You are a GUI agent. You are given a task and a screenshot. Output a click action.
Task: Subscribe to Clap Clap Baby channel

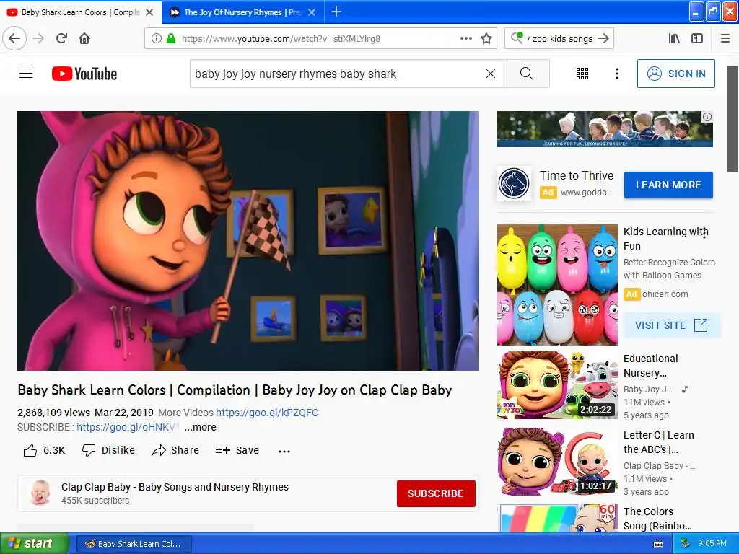tap(436, 493)
